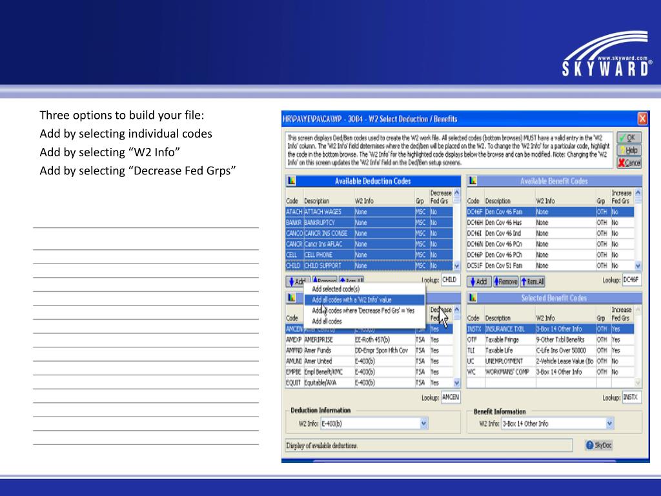
Task: Select the CELL PHONE deduction row
Action: 369,254
